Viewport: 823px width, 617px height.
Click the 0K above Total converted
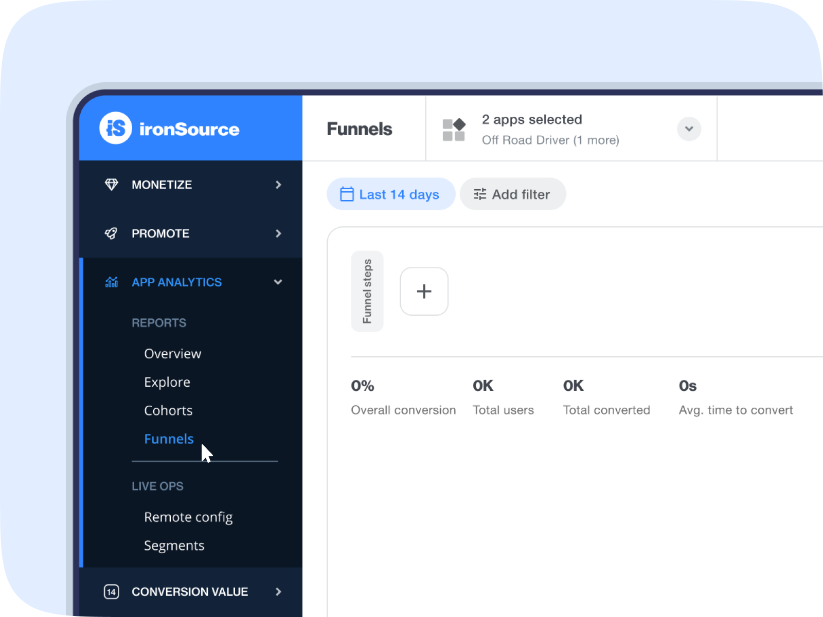[574, 386]
